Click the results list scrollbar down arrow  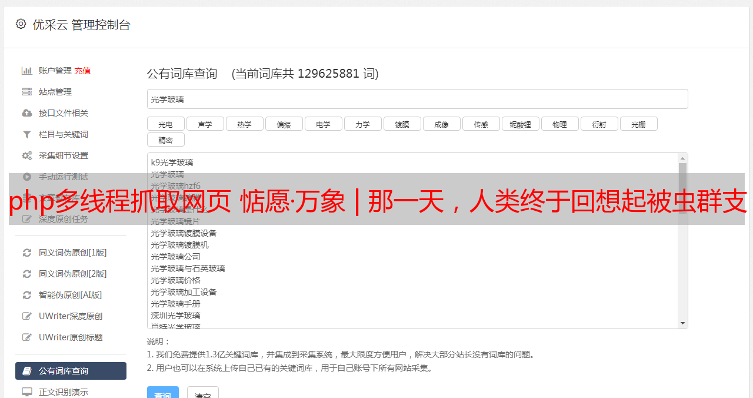(x=682, y=323)
